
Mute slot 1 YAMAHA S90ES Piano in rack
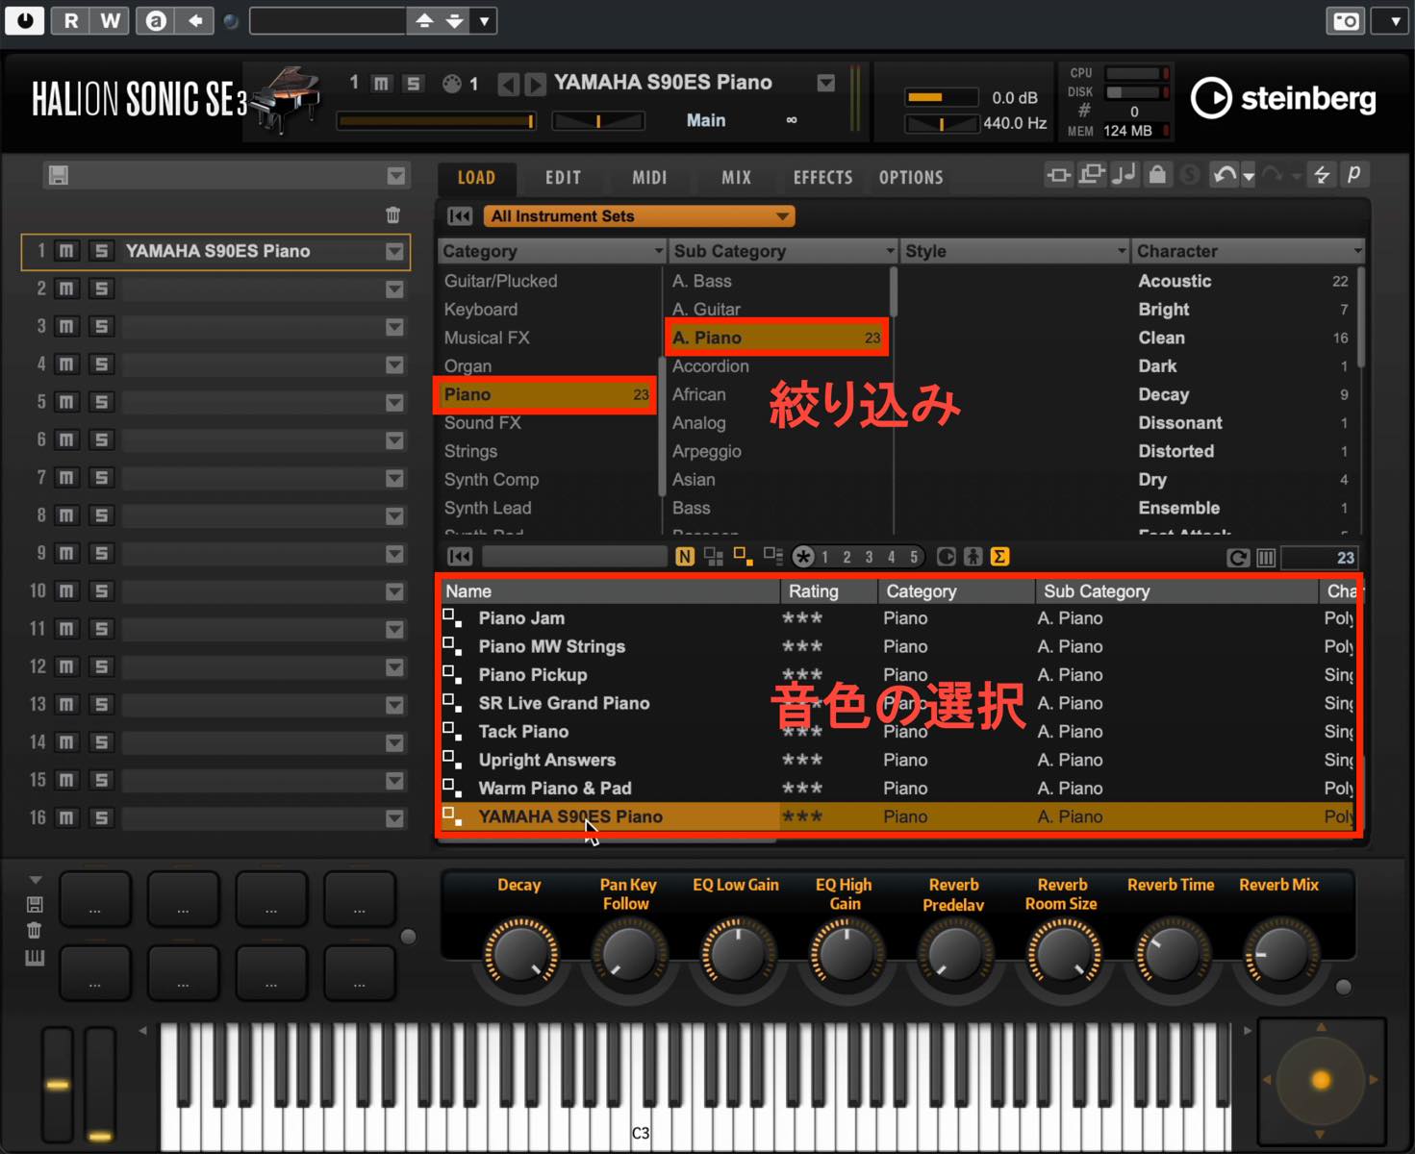tap(66, 251)
